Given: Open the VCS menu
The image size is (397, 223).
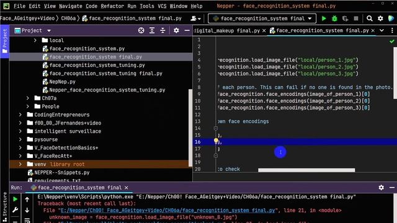Looking at the screenshot, I should tap(162, 6).
